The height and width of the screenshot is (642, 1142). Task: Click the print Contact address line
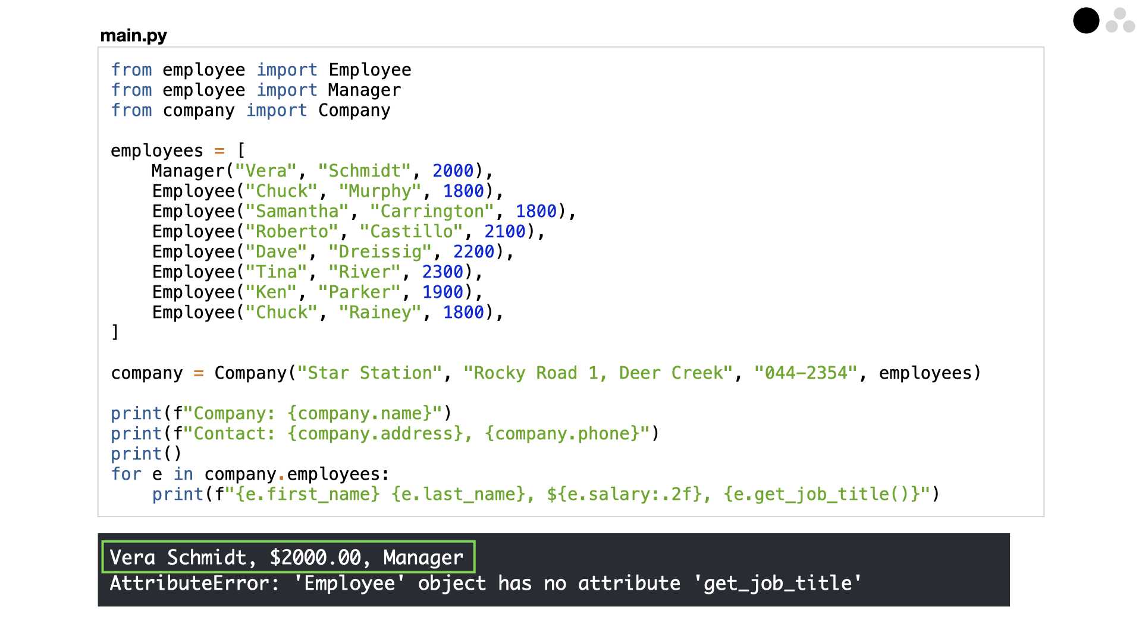tap(385, 434)
